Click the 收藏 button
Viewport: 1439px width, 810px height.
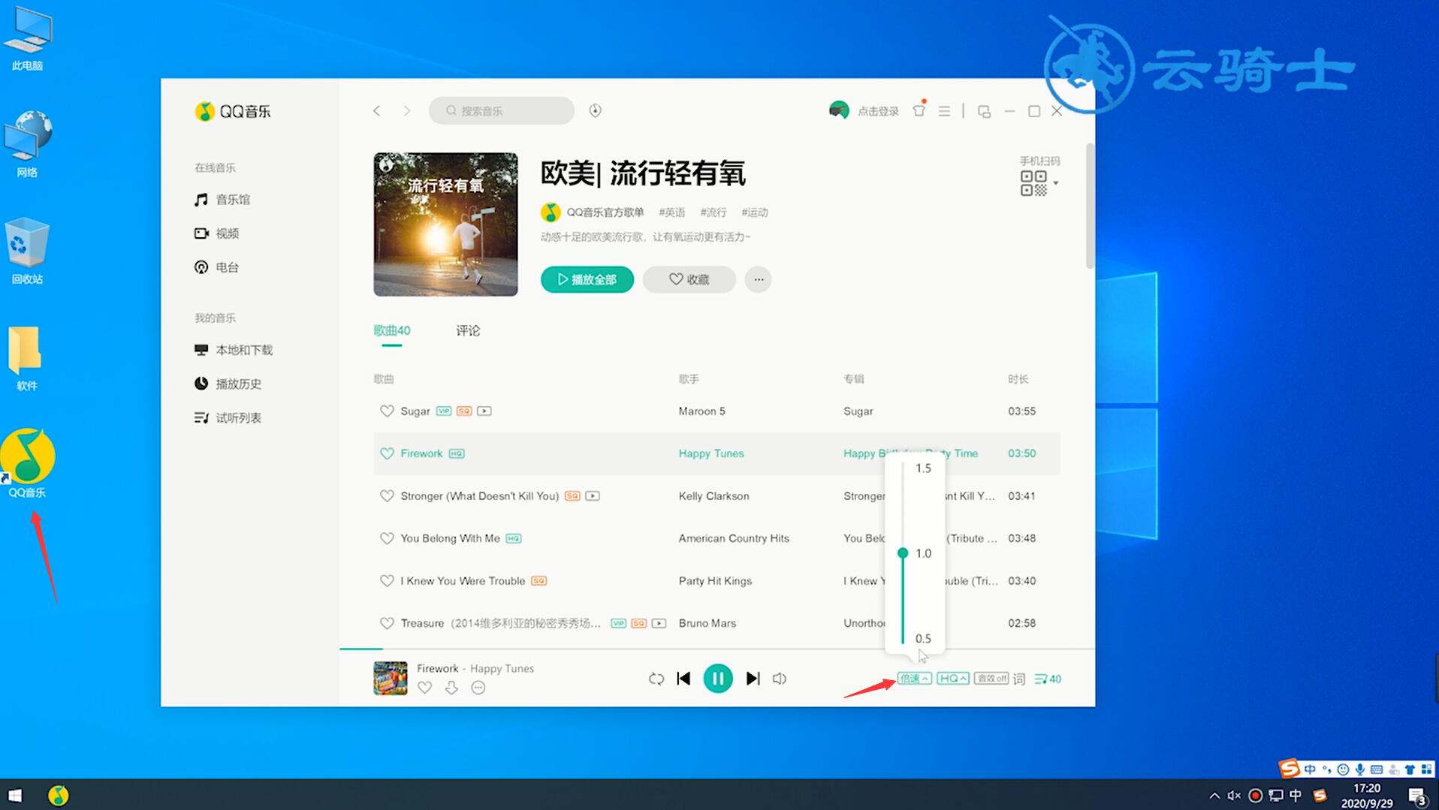(x=689, y=279)
